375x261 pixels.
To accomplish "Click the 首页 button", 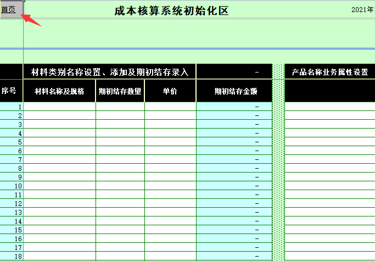I will pos(11,9).
